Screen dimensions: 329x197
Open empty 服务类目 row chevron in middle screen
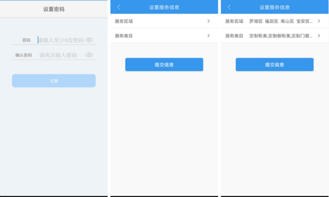click(x=208, y=35)
